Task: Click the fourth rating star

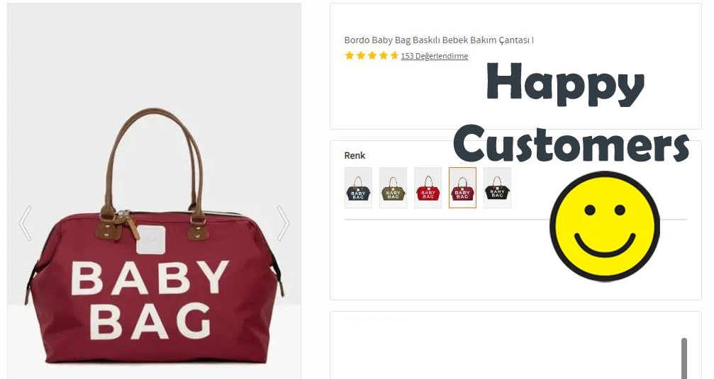Action: click(x=384, y=55)
